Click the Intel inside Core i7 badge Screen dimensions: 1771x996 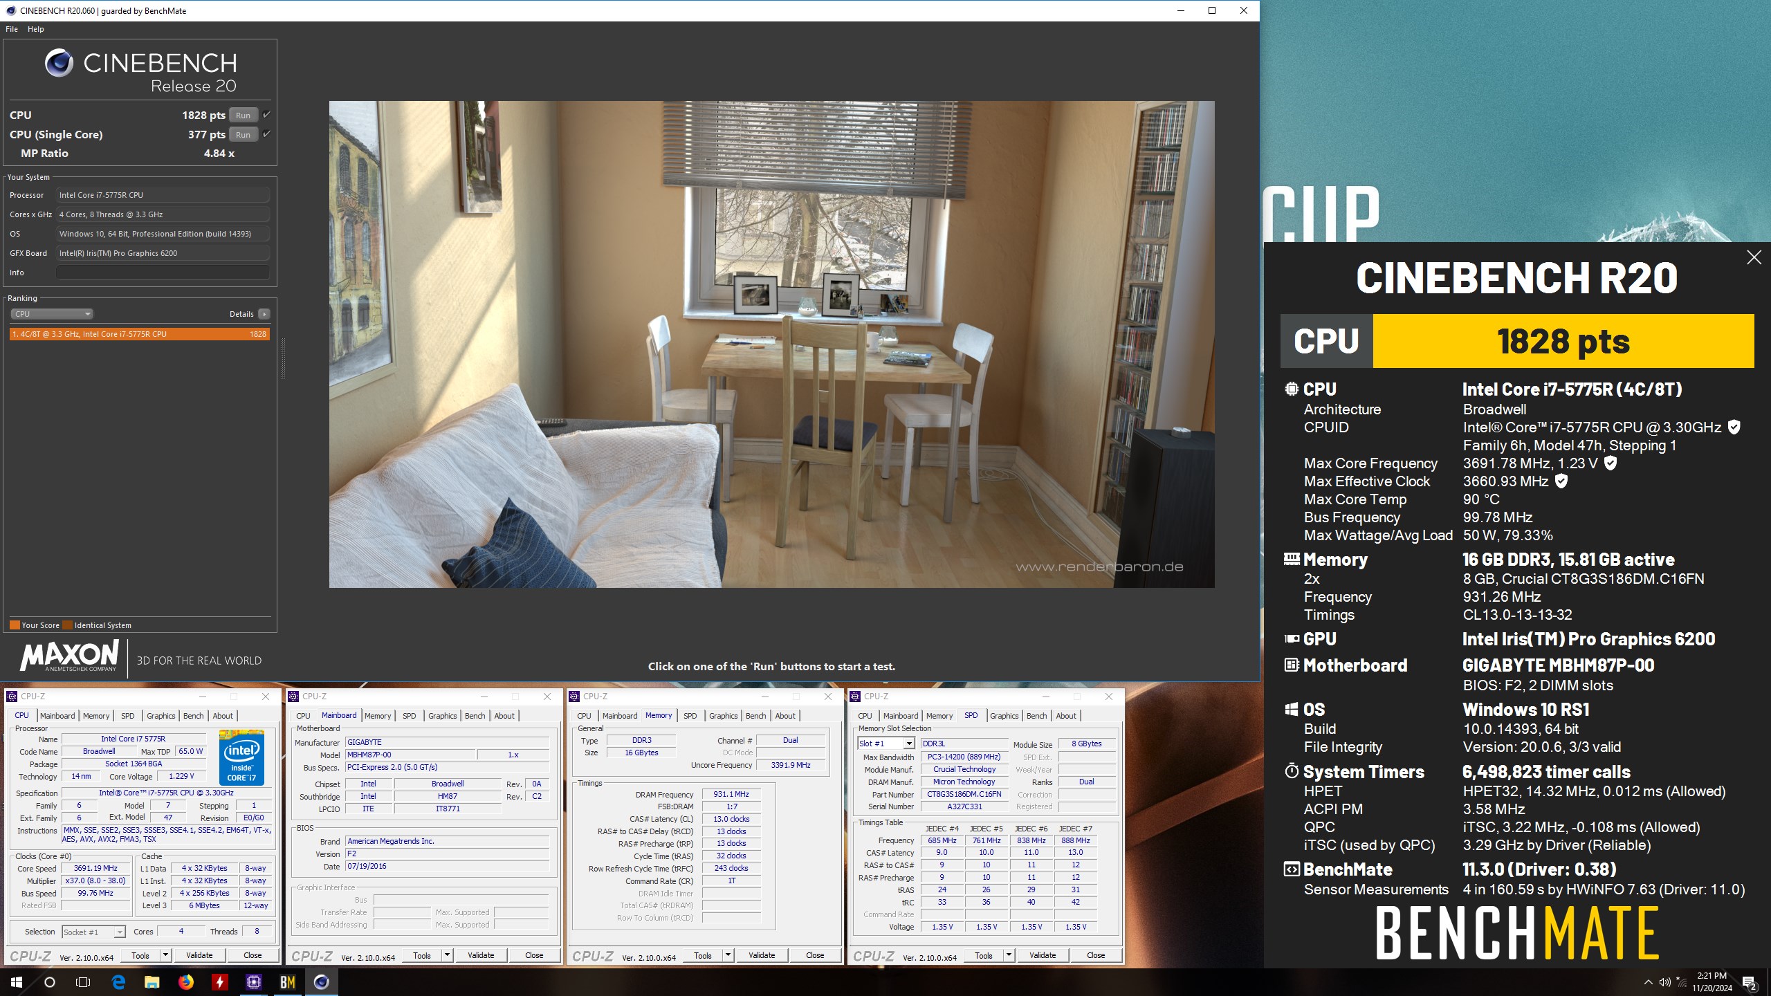[x=241, y=759]
